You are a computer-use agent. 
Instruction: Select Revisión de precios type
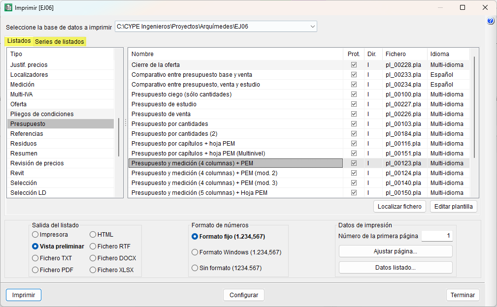(x=60, y=163)
